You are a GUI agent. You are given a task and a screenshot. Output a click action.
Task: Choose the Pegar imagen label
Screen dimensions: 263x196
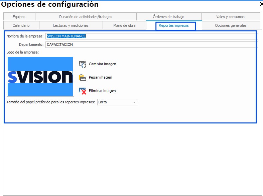(x=101, y=77)
